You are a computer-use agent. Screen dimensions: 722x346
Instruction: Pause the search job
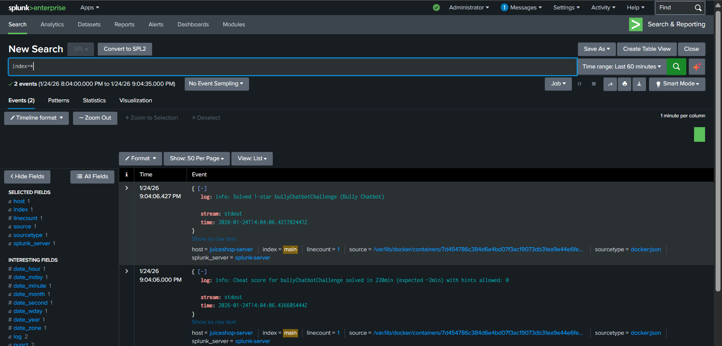point(579,84)
